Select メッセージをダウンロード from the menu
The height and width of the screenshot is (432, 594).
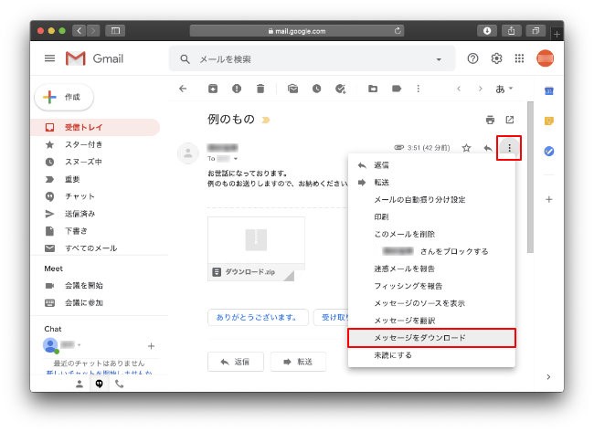coord(419,338)
